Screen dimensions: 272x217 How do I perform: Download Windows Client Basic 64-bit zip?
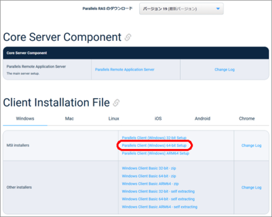149,176
